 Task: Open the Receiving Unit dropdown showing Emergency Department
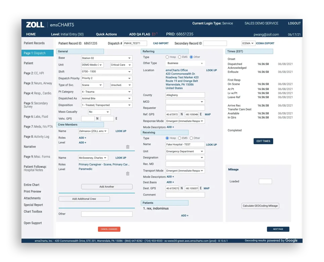pyautogui.click(x=185, y=151)
